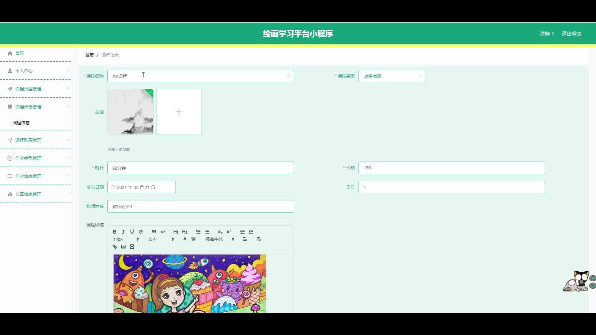The width and height of the screenshot is (596, 335).
Task: Decrease indent in the editor
Action: (x=242, y=232)
